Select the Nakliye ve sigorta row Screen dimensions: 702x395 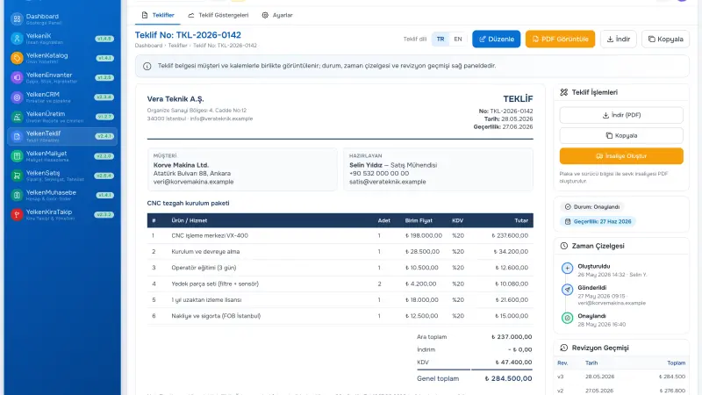[x=340, y=316]
